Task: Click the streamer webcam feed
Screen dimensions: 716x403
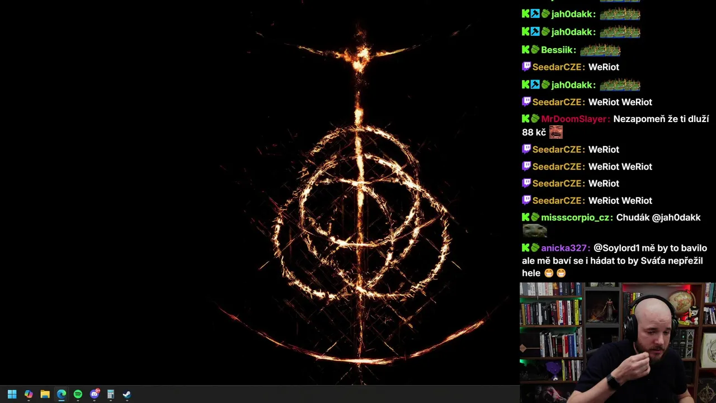Action: tap(618, 343)
